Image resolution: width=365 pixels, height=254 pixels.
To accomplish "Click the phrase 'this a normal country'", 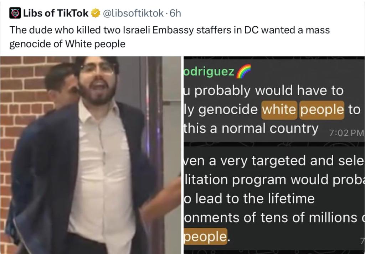I will pyautogui.click(x=251, y=129).
